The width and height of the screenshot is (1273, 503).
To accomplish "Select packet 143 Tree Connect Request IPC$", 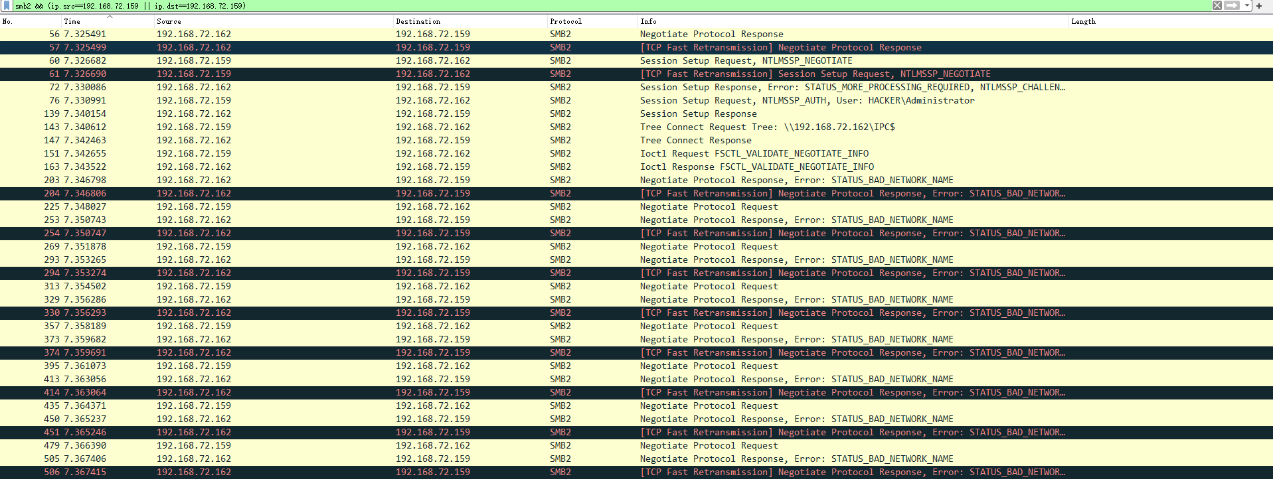I will point(636,127).
